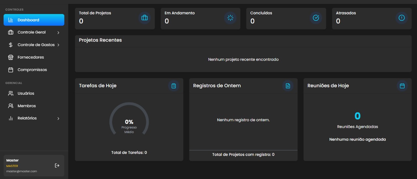This screenshot has width=417, height=179.
Task: Open the Usuários page
Action: pyautogui.click(x=26, y=93)
